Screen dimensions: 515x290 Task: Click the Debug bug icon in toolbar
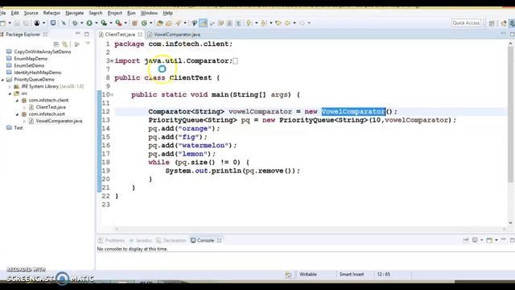tap(75, 23)
